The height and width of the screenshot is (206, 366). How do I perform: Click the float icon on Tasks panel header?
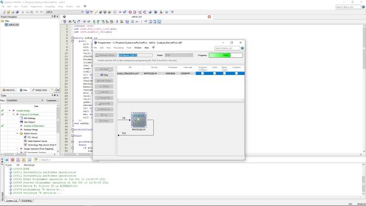(55, 96)
